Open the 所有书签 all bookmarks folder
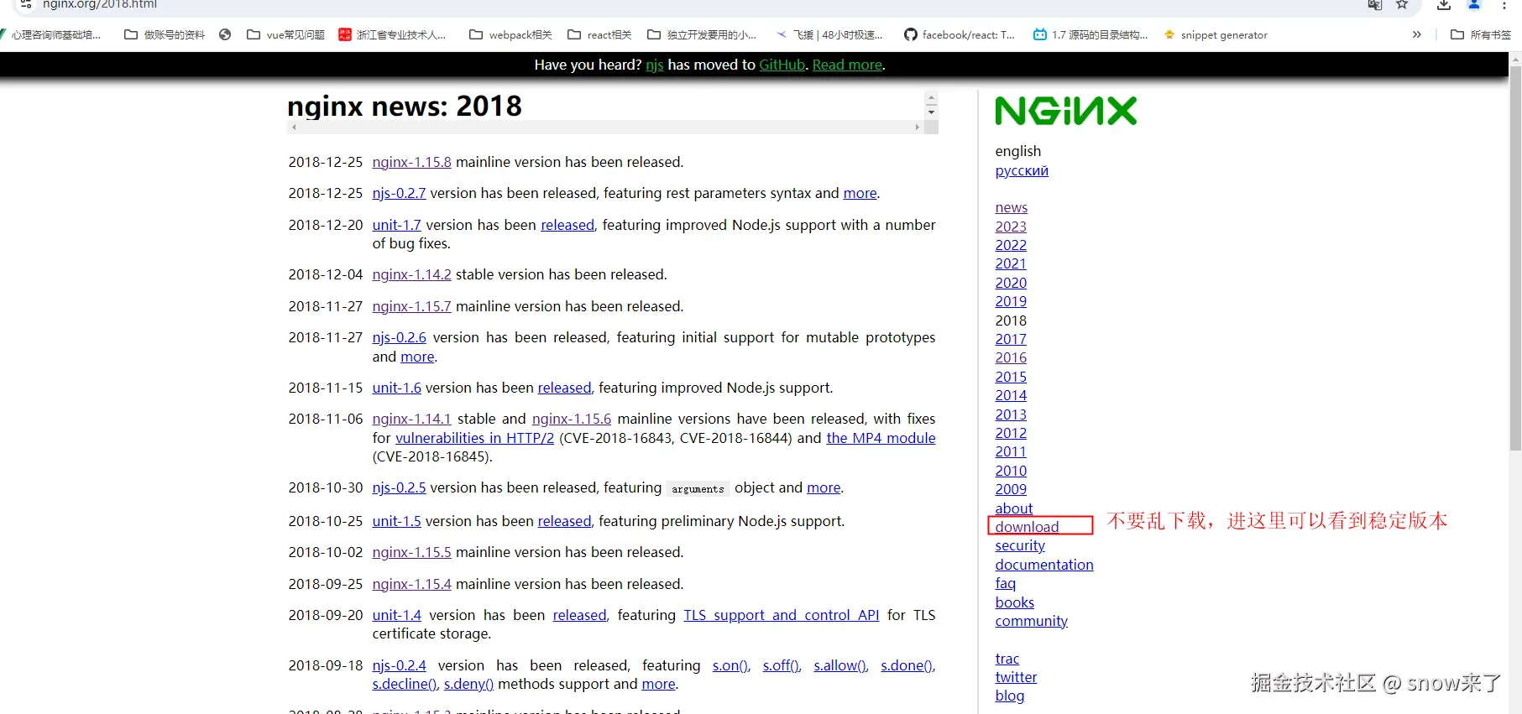Screen dimensions: 1522x714 click(x=1481, y=34)
